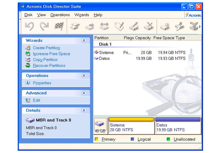Open the Operations menu
221x153 pixels.
60,15
